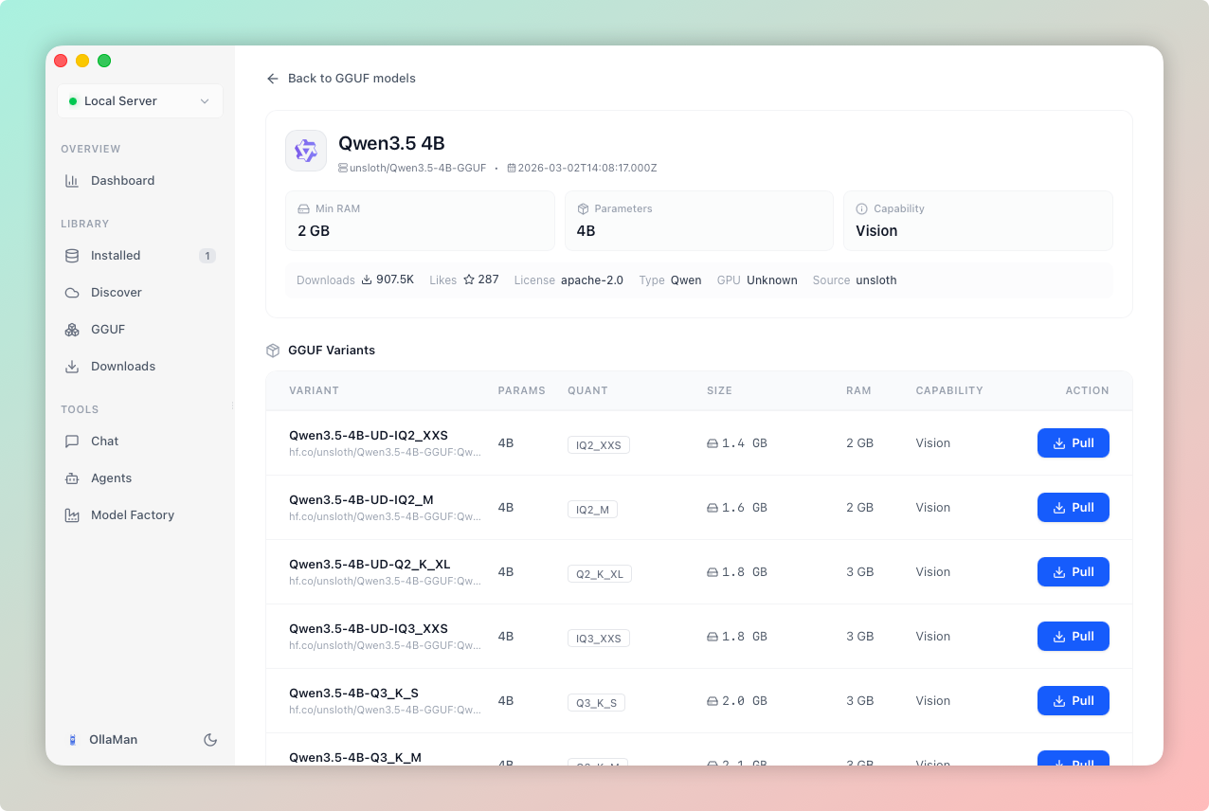Go to Installed models

(140, 256)
